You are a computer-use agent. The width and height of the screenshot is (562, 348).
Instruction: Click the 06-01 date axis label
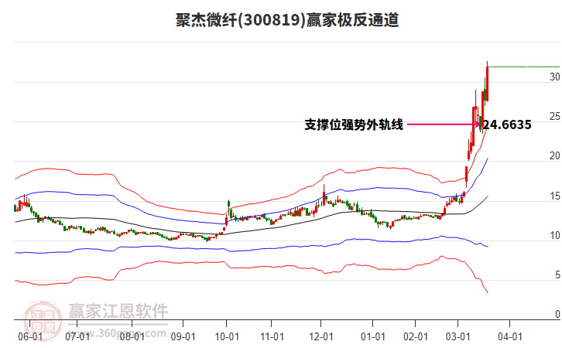coord(30,336)
